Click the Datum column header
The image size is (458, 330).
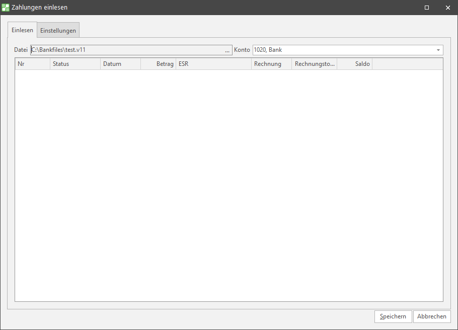pos(120,64)
